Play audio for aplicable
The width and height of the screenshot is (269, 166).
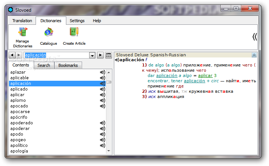(x=102, y=78)
